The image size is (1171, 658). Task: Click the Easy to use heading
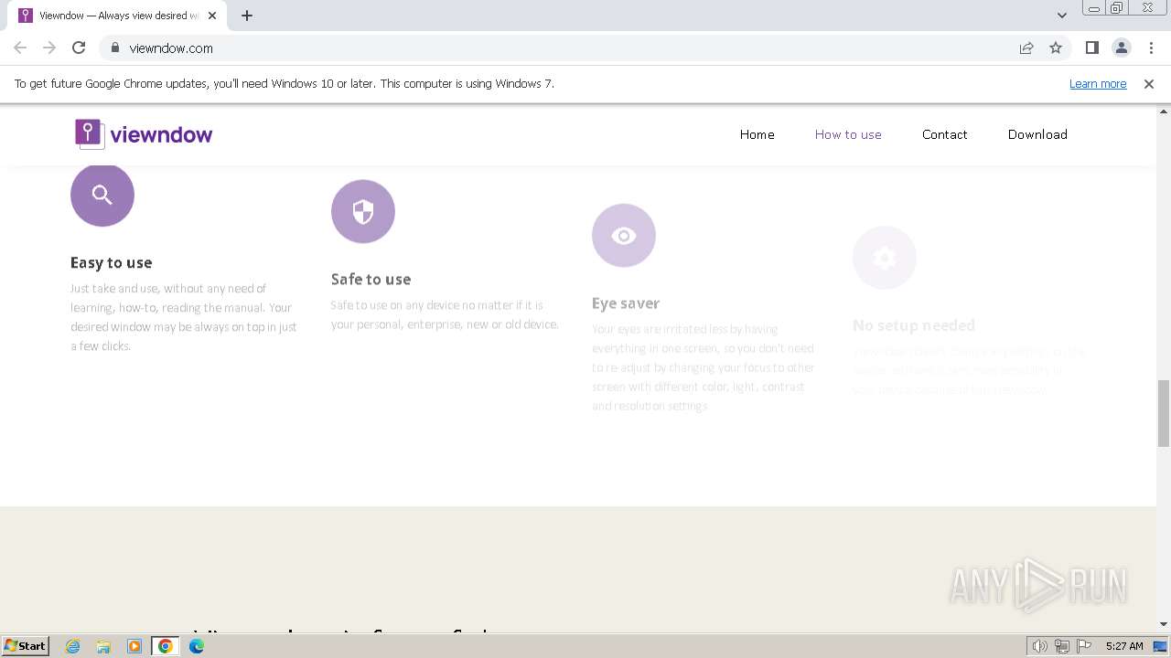click(112, 262)
